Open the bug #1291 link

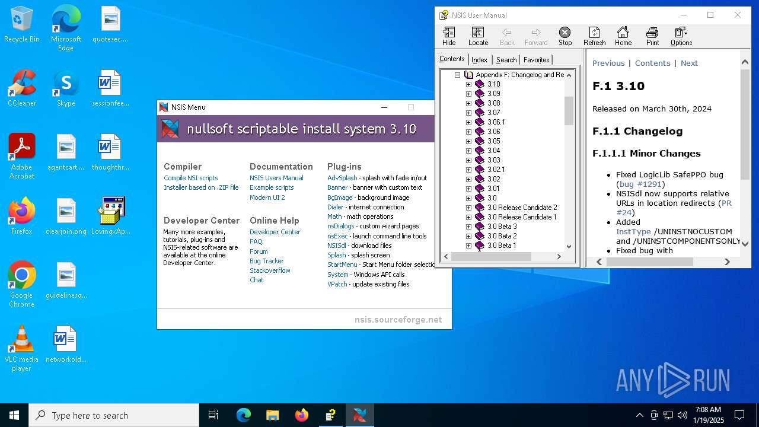640,184
